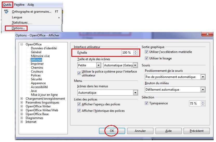The height and width of the screenshot is (142, 216).
Task: Open the Outils menu
Action: [x=7, y=5]
